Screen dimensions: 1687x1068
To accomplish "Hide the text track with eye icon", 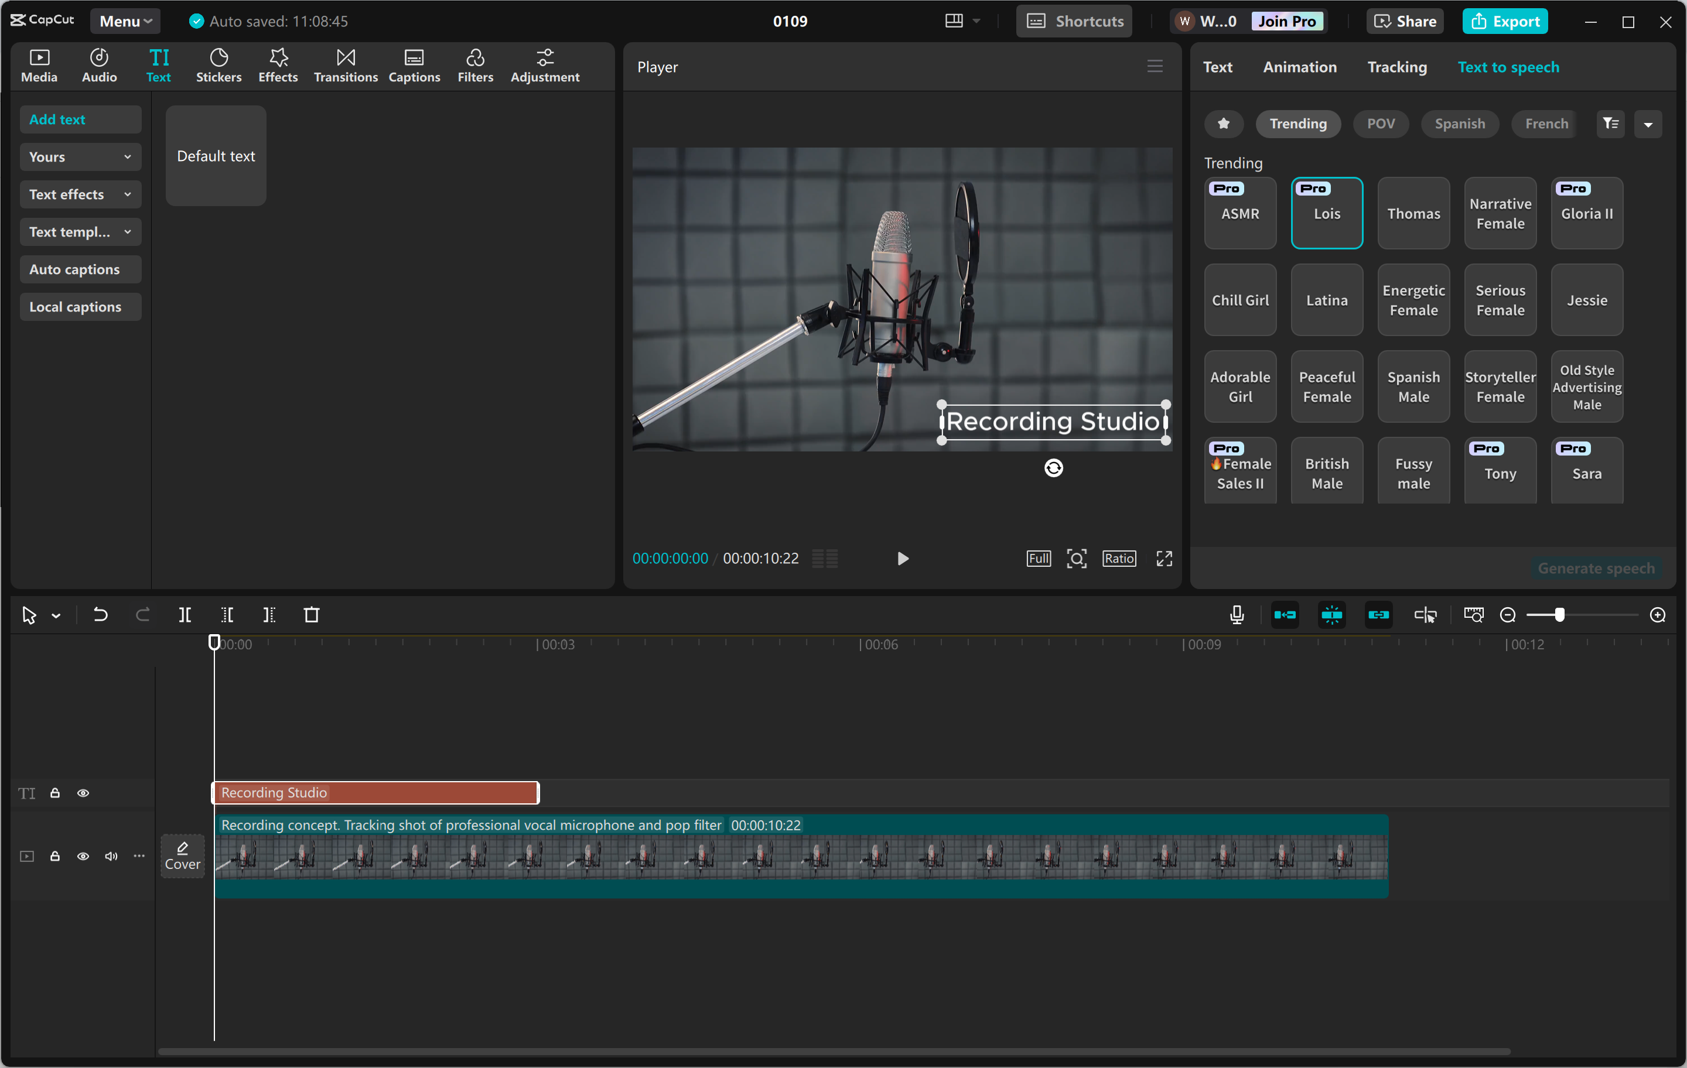I will [83, 793].
